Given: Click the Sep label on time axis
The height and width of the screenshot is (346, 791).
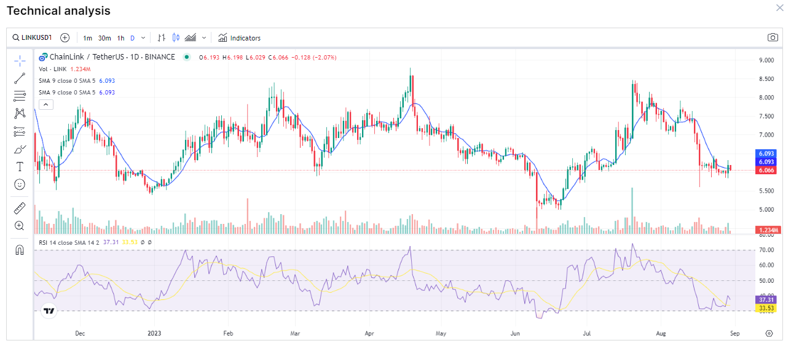Looking at the screenshot, I should [x=734, y=334].
